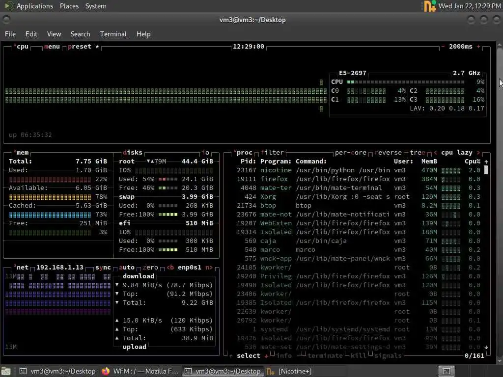Toggle the proc box label
This screenshot has height=377, width=503.
click(x=243, y=153)
